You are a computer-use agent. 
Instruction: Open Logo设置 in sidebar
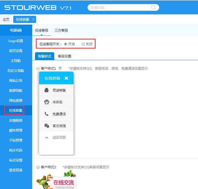(16, 41)
